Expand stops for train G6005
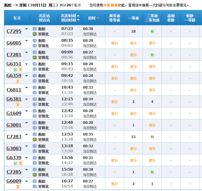Viewport: 202px width, 191px height. tap(27, 41)
